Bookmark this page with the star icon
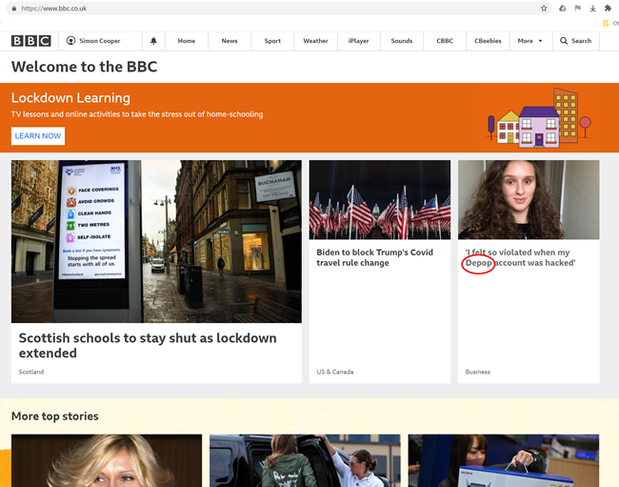619x487 pixels. pyautogui.click(x=544, y=9)
